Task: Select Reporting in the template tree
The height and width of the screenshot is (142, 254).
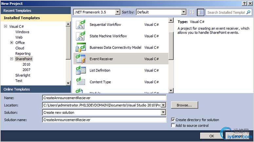Action: click(x=23, y=54)
